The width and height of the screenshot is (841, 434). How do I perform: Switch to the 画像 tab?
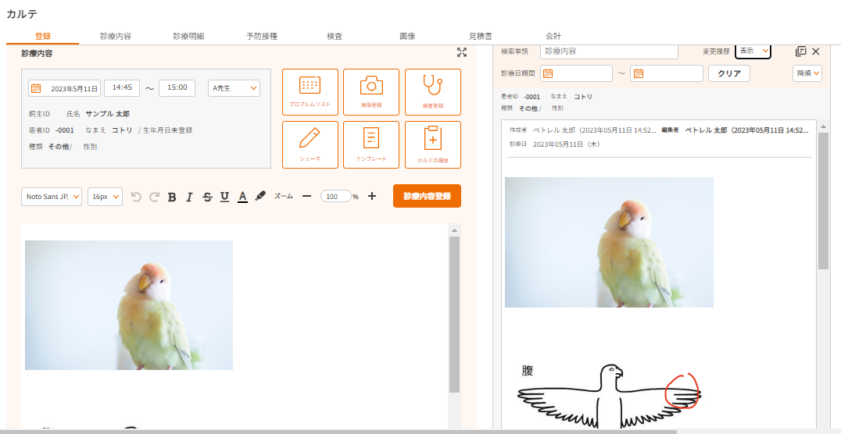tap(408, 37)
